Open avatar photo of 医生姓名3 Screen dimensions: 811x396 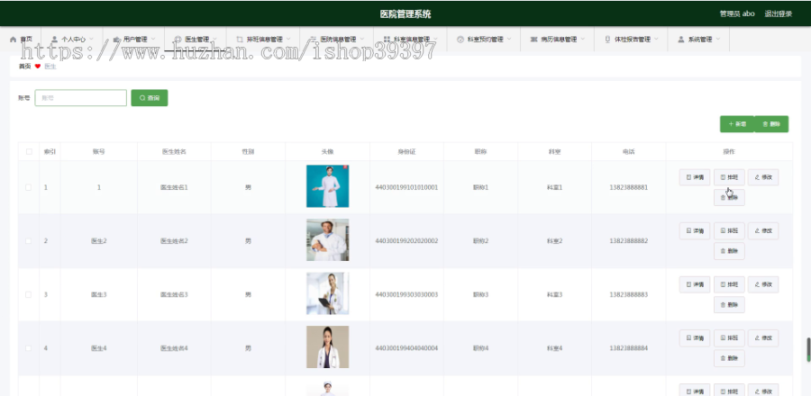coord(327,293)
